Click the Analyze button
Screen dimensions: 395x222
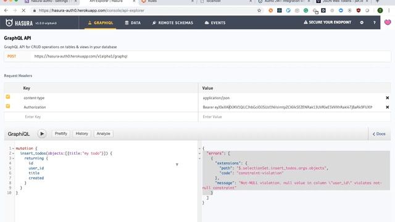click(103, 134)
